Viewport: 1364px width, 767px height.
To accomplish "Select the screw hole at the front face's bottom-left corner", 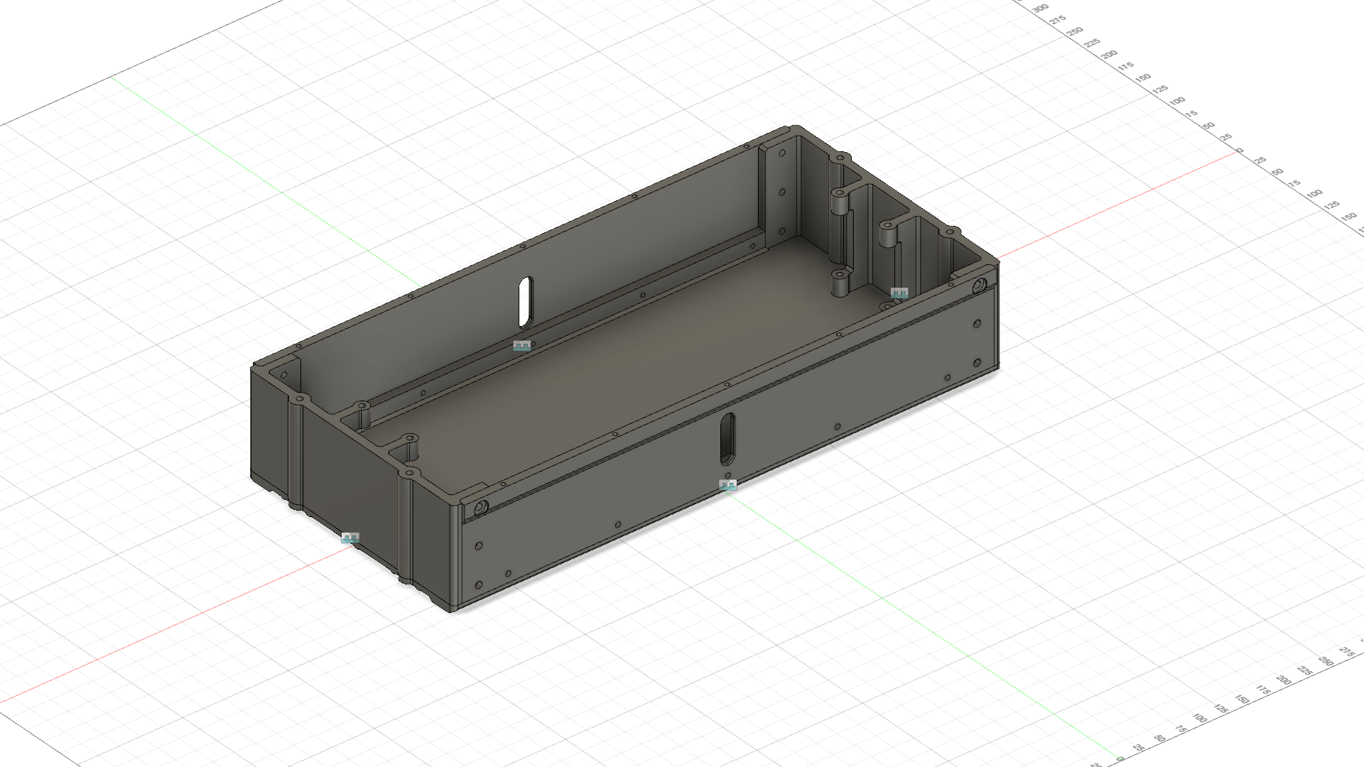I will point(478,585).
